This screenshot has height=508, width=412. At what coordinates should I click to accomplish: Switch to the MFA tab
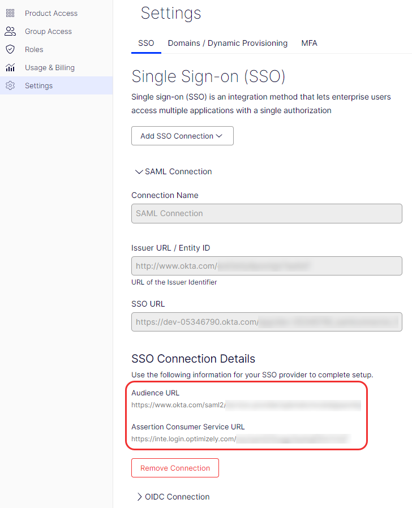(x=309, y=43)
